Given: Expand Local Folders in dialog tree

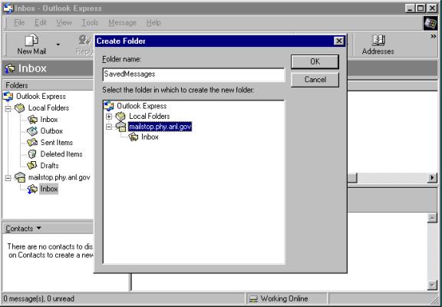Looking at the screenshot, I should click(109, 117).
